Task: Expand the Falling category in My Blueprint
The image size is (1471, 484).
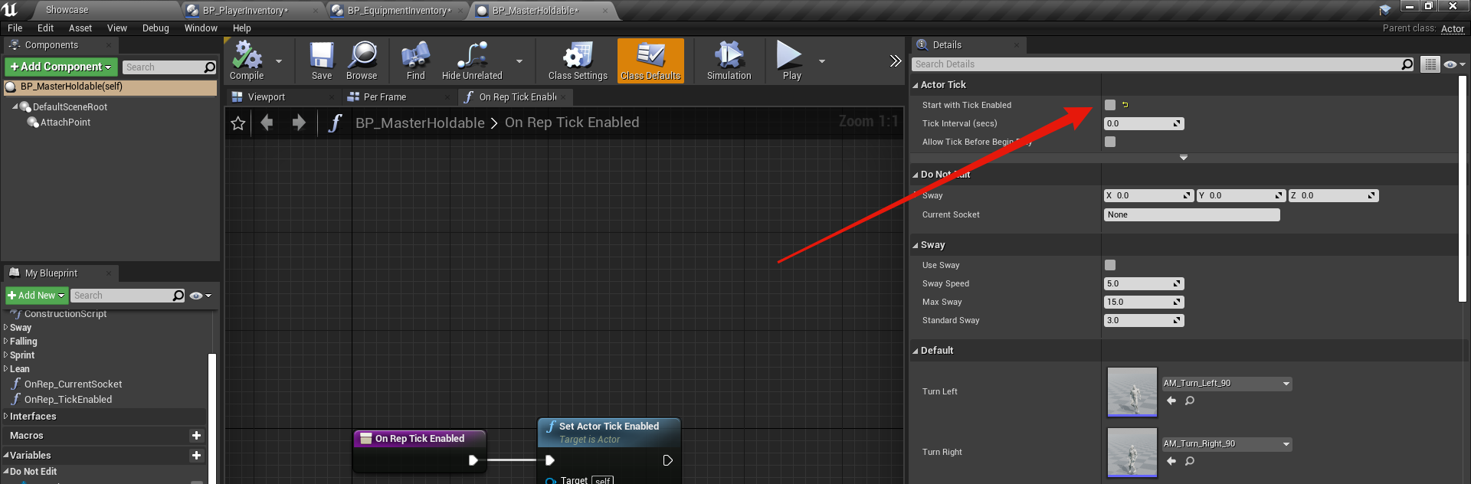Action: [x=6, y=342]
